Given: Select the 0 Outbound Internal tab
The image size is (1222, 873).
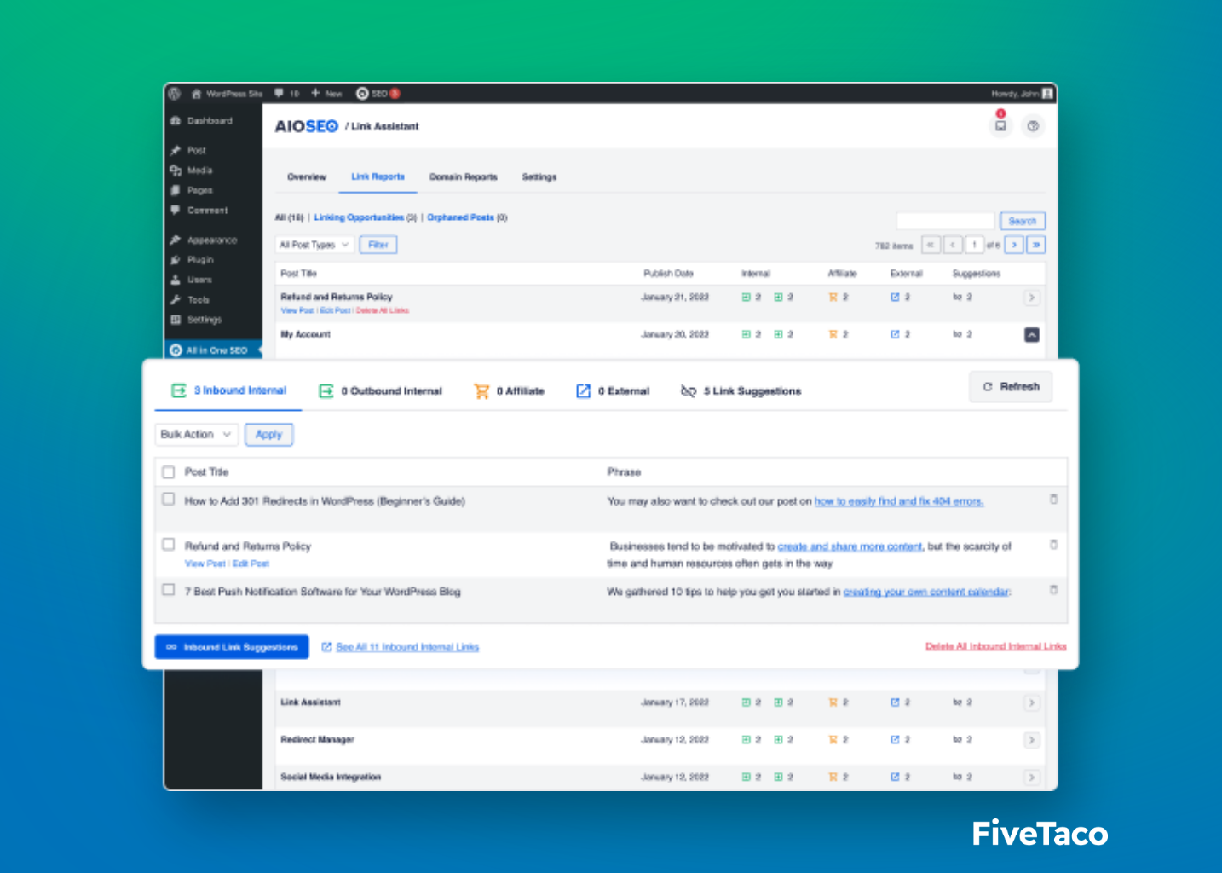Looking at the screenshot, I should click(380, 391).
